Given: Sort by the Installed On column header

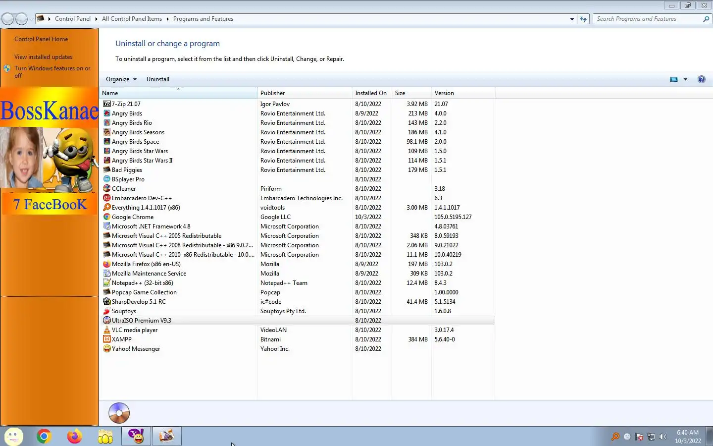Looking at the screenshot, I should click(x=372, y=93).
